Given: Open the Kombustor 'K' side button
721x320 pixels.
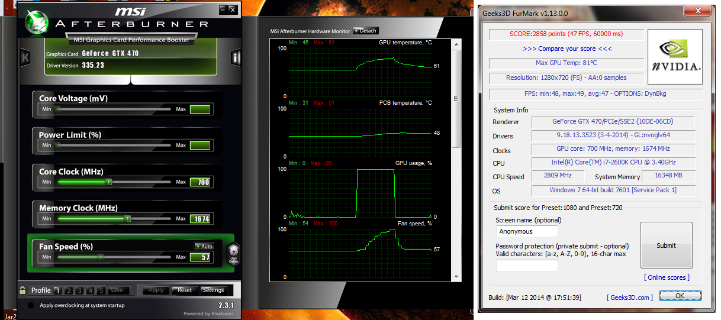Looking at the screenshot, I should (25, 57).
